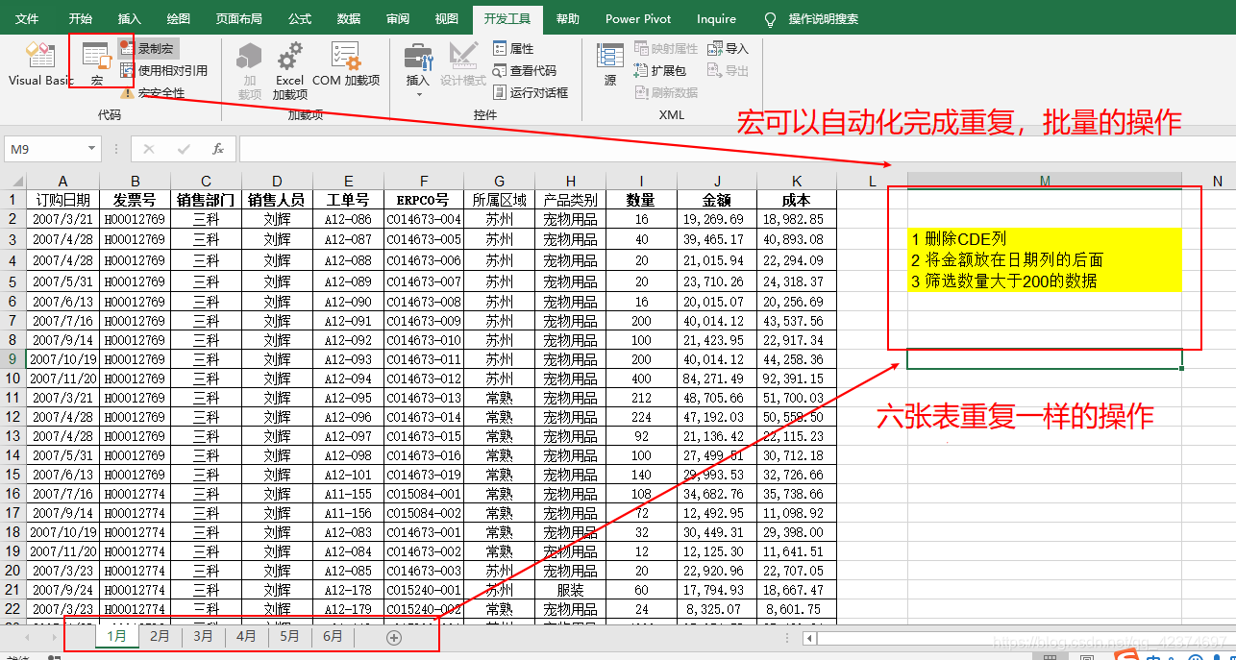
Task: Open the Macros (宏) dialog
Action: (x=96, y=63)
